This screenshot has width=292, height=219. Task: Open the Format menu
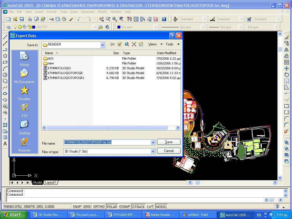pos(52,12)
